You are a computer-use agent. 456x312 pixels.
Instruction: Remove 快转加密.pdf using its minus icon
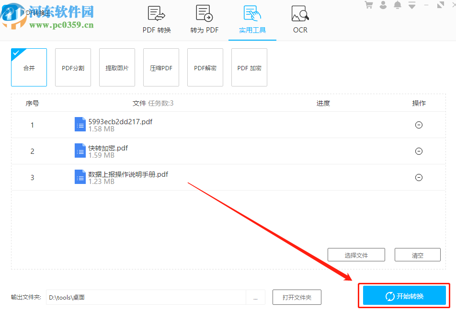pos(419,151)
